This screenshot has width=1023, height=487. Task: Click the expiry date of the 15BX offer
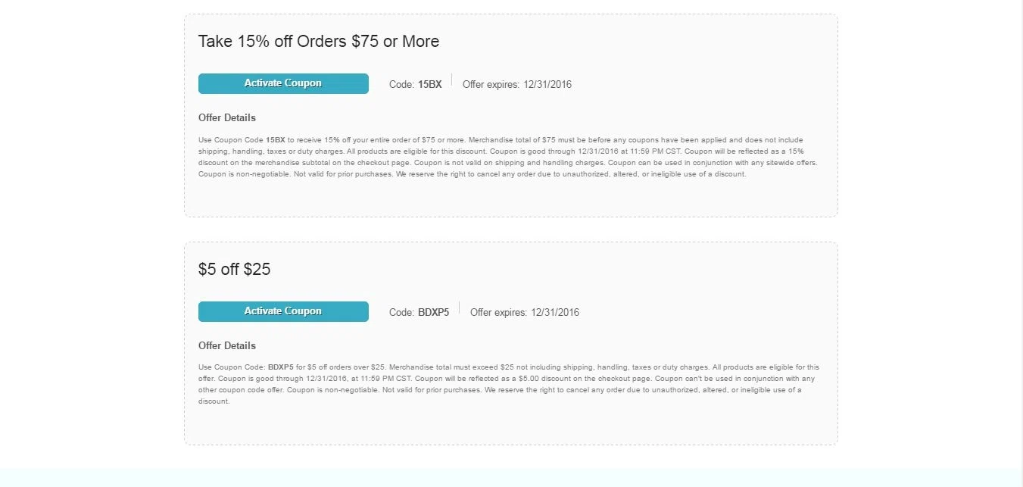click(547, 85)
